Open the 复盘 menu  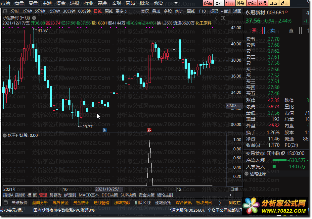click(33, 3)
